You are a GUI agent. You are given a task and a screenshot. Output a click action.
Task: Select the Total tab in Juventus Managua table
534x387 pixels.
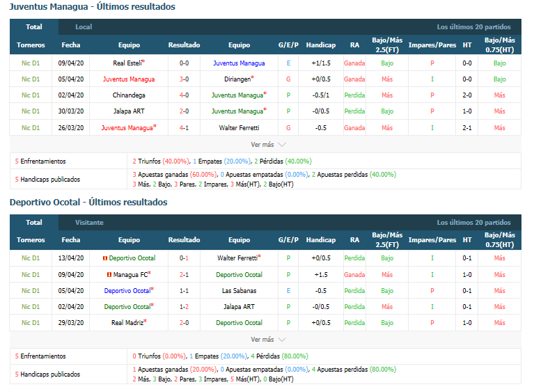pos(34,27)
